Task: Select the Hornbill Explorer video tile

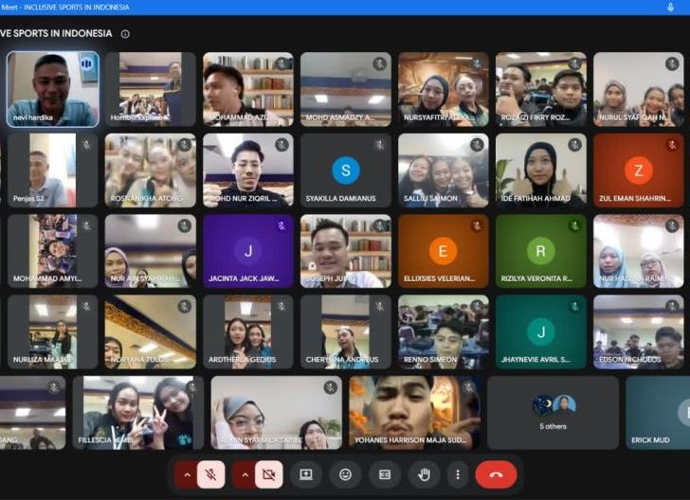Action: [150, 89]
